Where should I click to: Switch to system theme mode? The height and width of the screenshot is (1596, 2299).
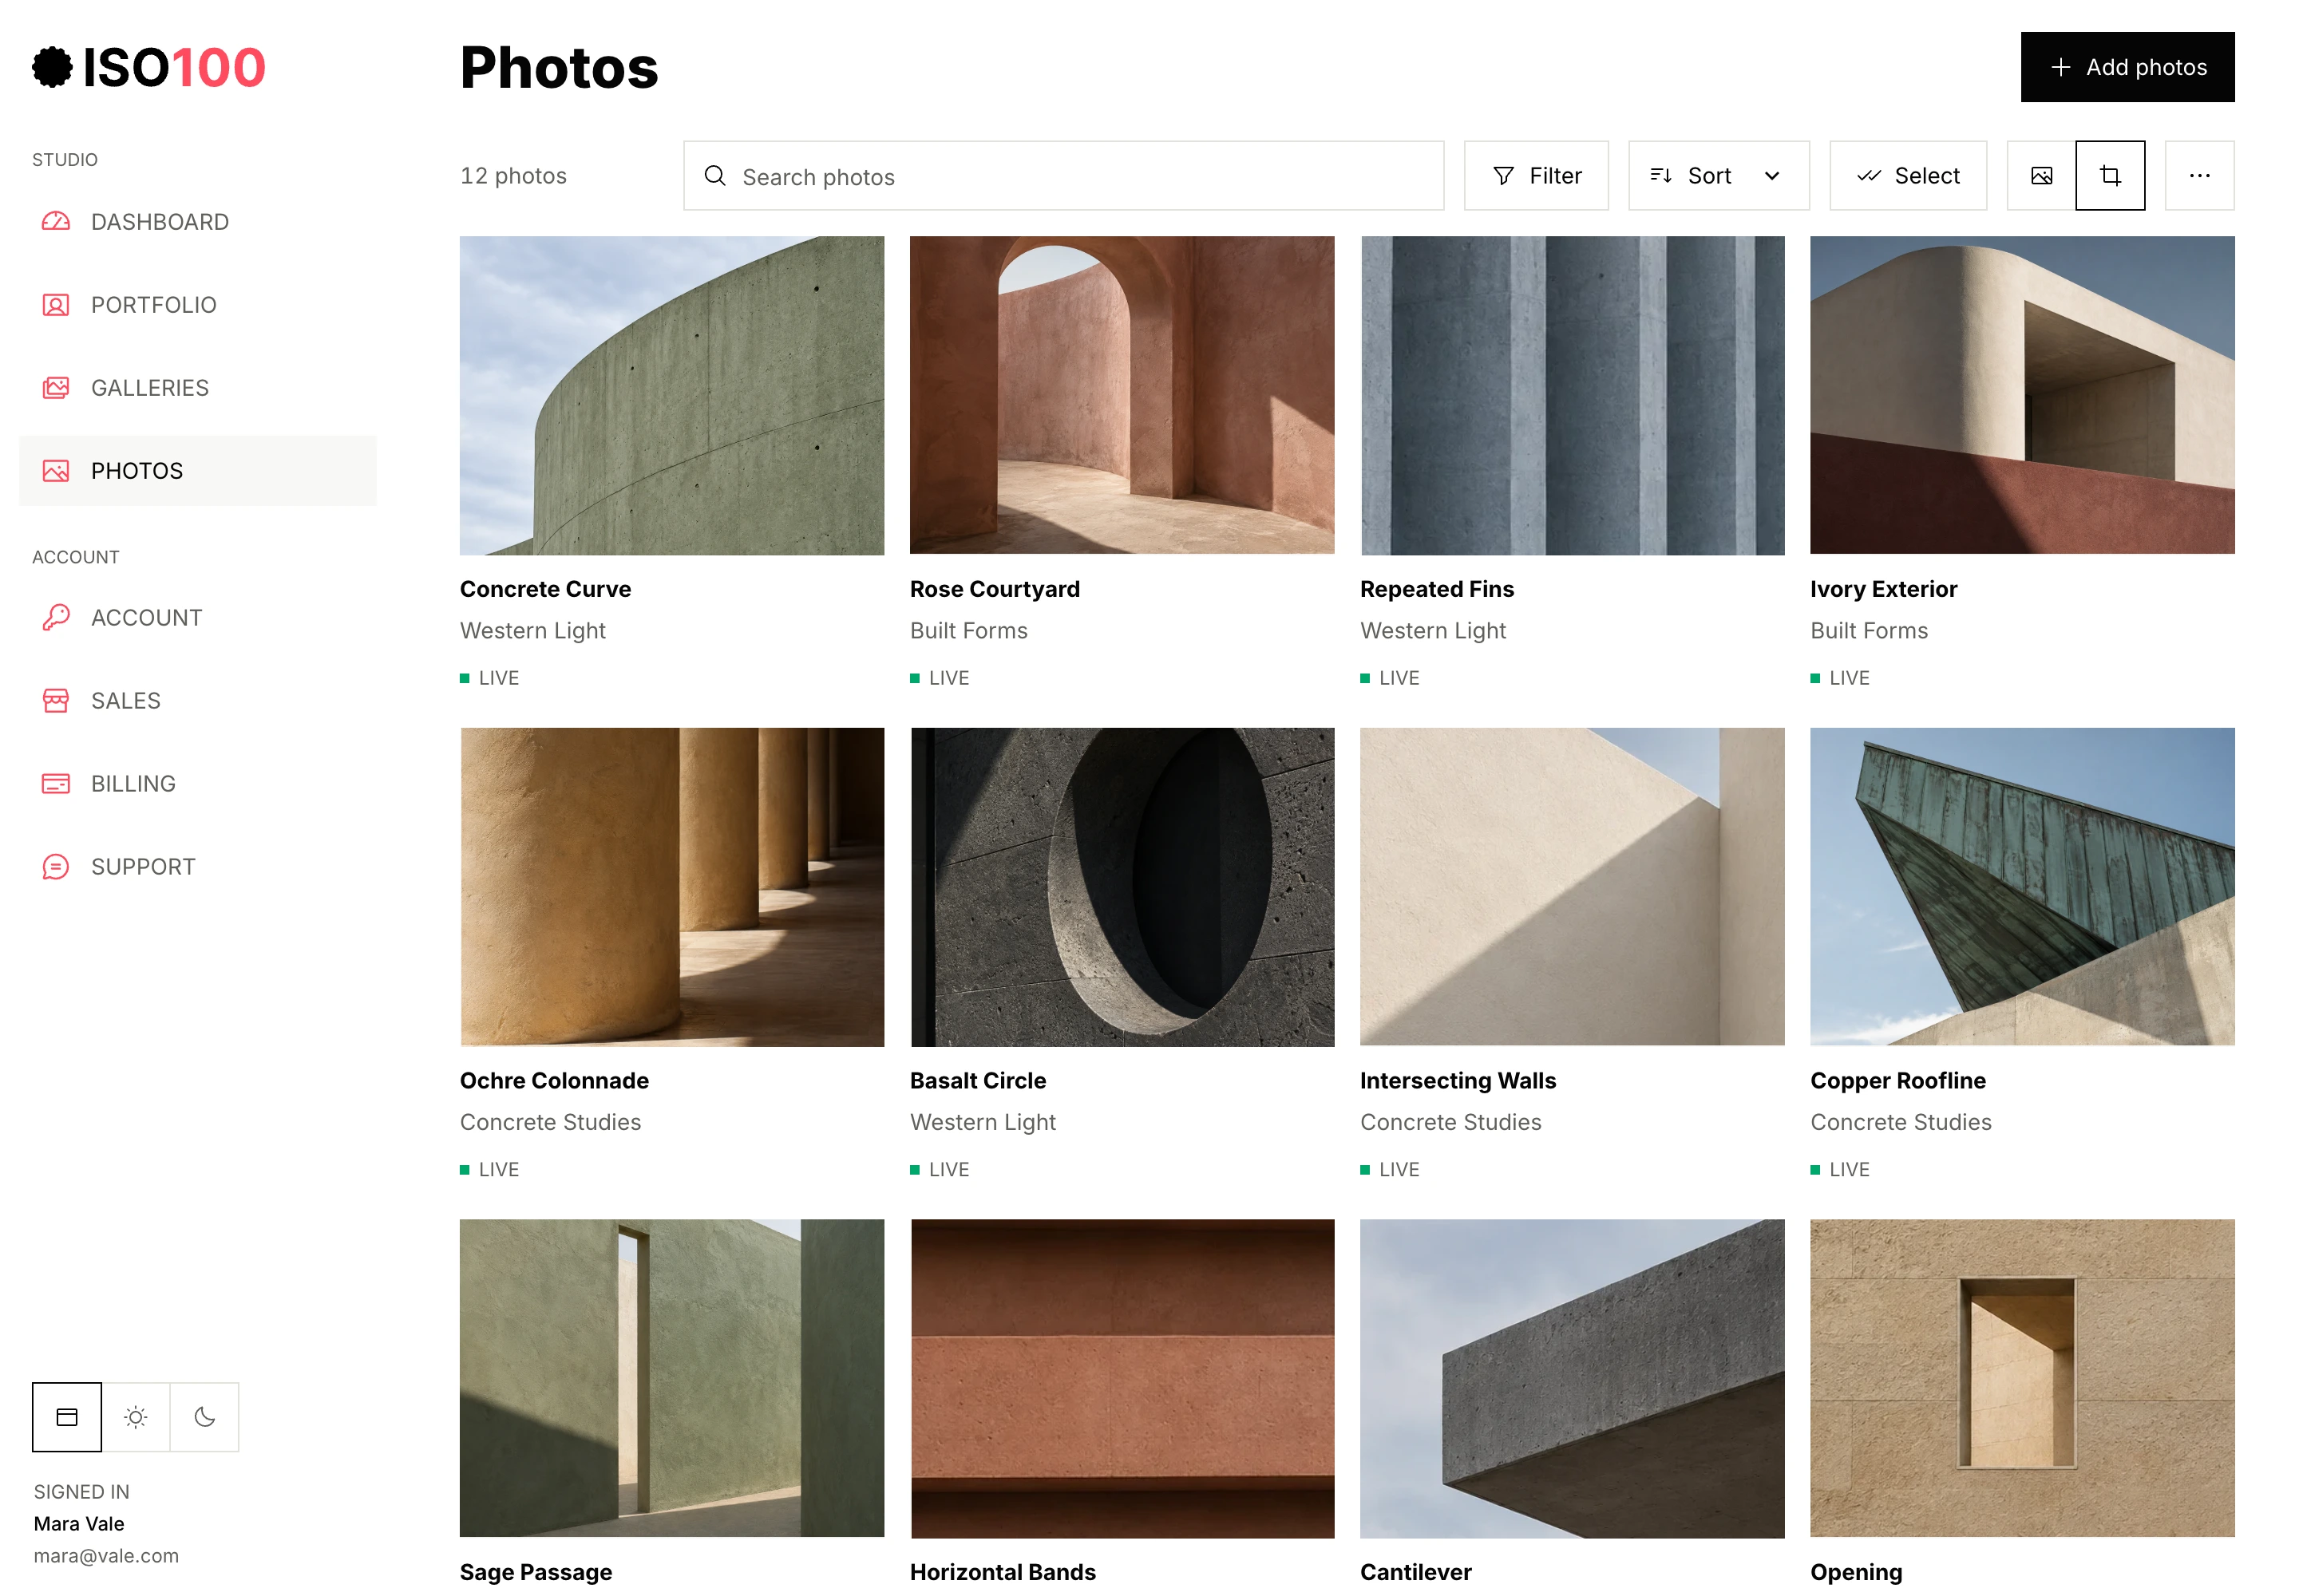coord(67,1417)
